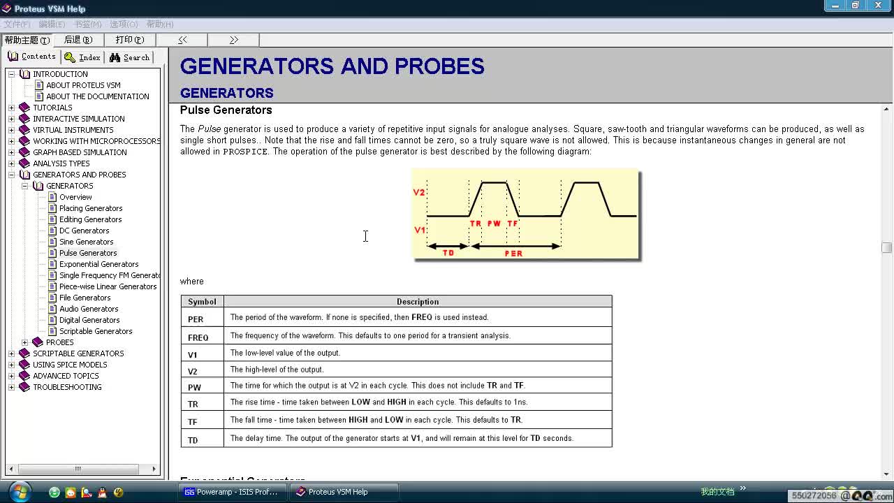Open the Single Frequency FM Generators topic
The height and width of the screenshot is (503, 894).
tap(110, 275)
